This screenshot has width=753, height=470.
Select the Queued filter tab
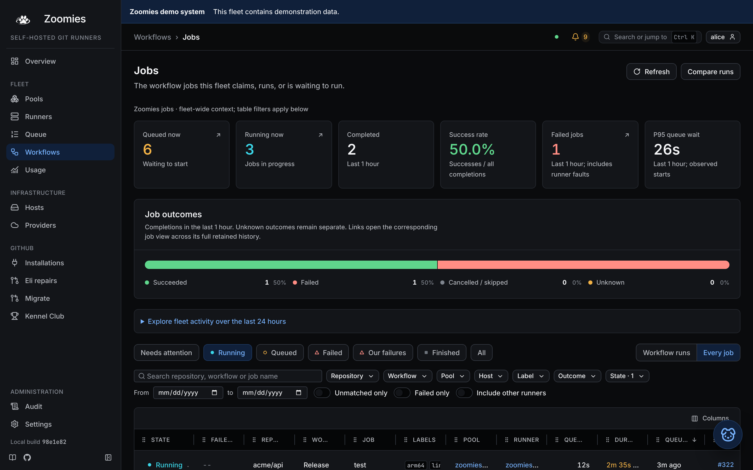(x=279, y=352)
